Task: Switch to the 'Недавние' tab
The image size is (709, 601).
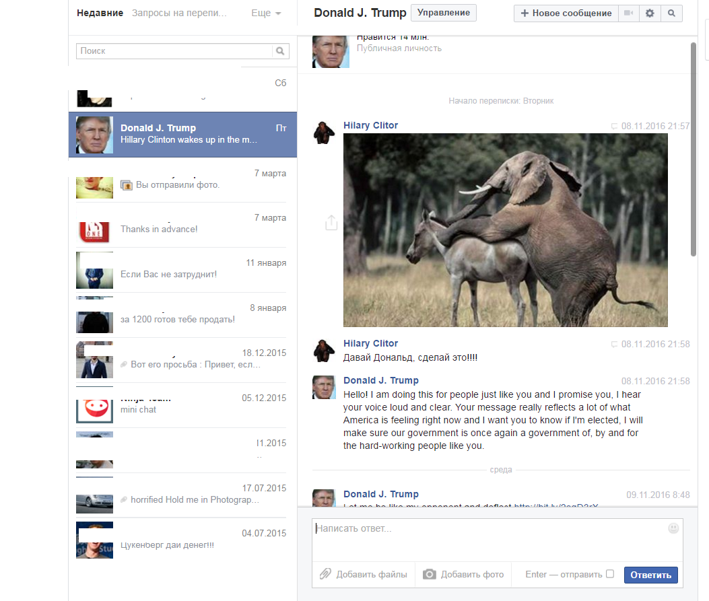Action: coord(100,13)
